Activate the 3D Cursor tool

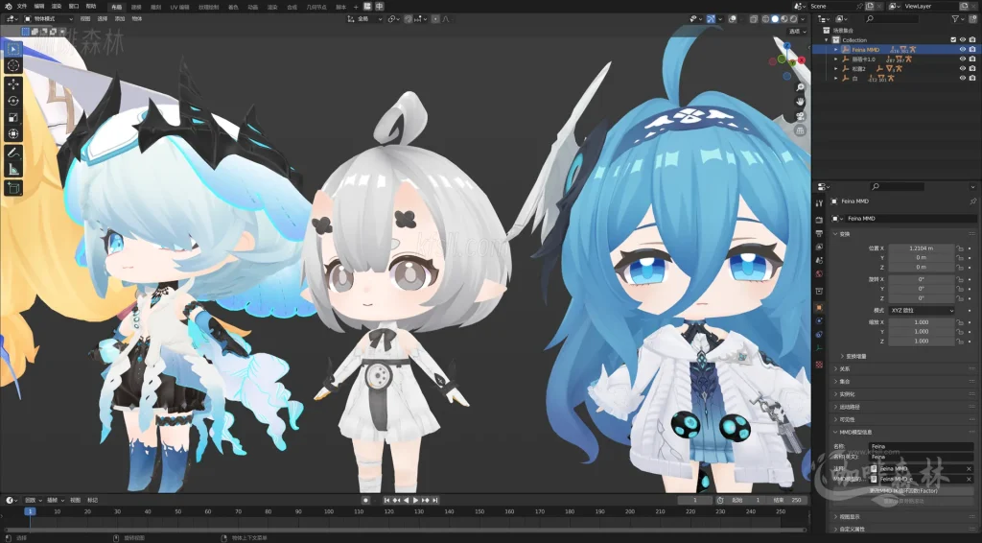(13, 65)
